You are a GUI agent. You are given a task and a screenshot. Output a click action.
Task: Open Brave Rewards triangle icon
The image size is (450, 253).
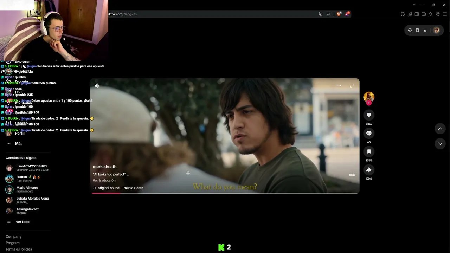pos(347,14)
